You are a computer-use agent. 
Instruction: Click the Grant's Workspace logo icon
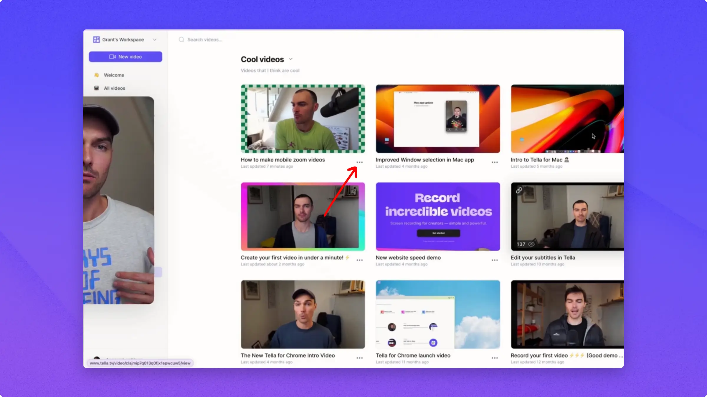coord(96,40)
